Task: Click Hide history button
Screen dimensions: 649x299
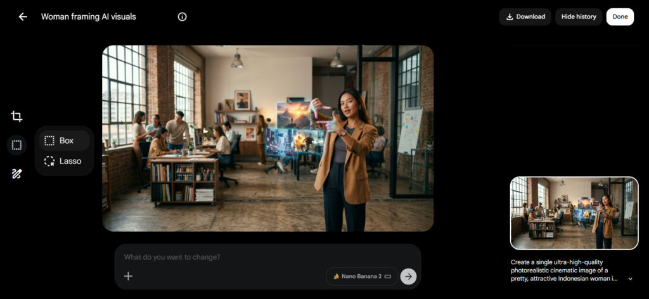Action: pyautogui.click(x=579, y=17)
